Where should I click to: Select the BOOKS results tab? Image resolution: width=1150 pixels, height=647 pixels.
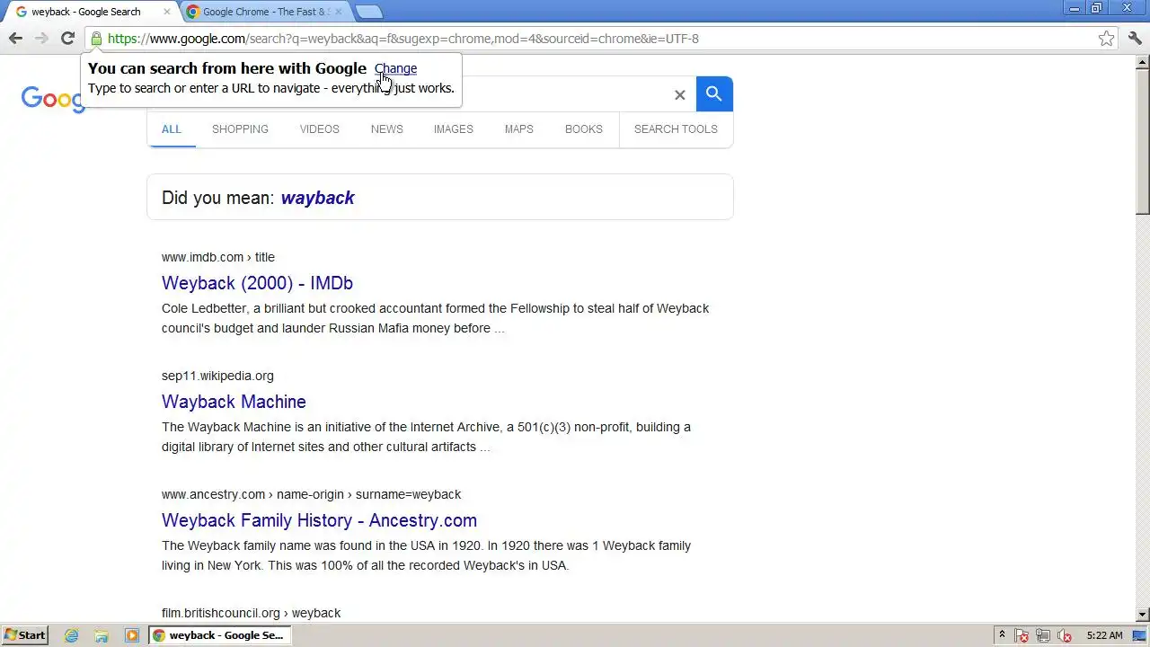click(x=584, y=129)
